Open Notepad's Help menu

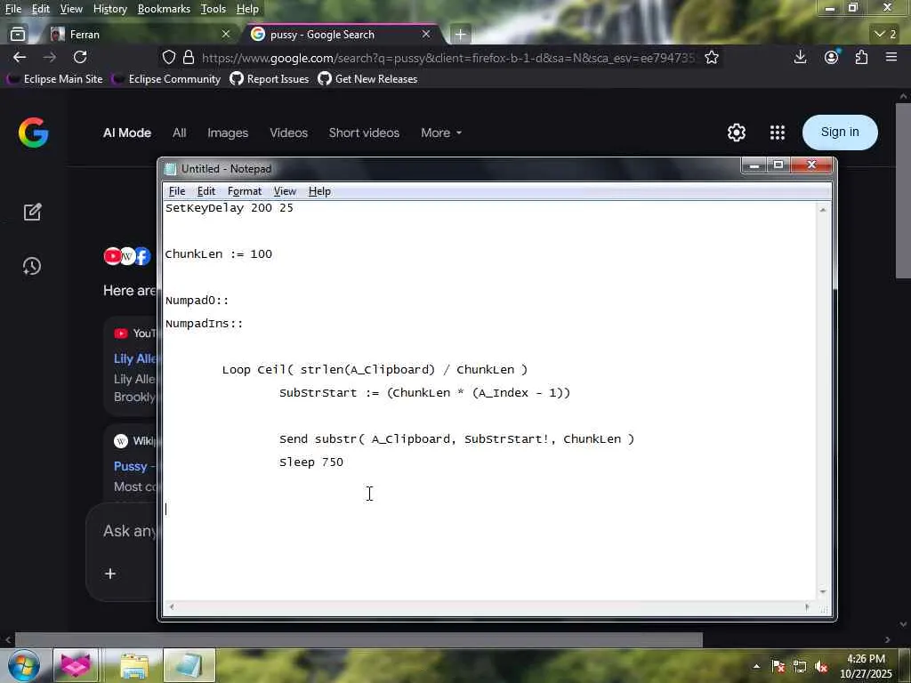tap(319, 191)
